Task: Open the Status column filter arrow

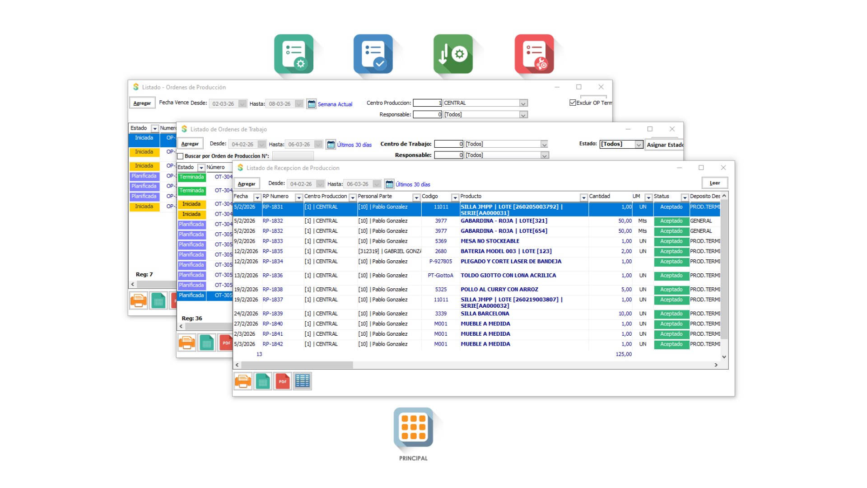Action: (x=685, y=197)
